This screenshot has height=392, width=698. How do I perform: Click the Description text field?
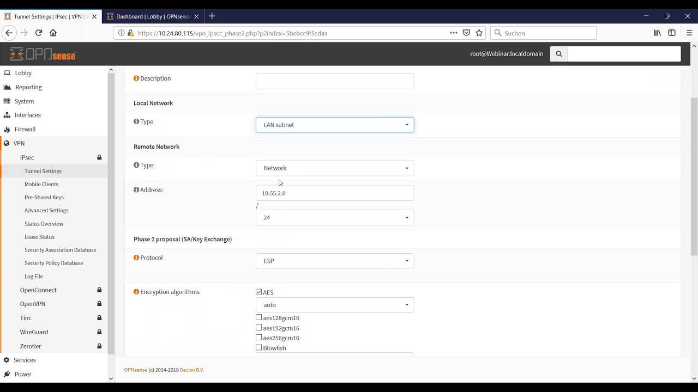[334, 81]
